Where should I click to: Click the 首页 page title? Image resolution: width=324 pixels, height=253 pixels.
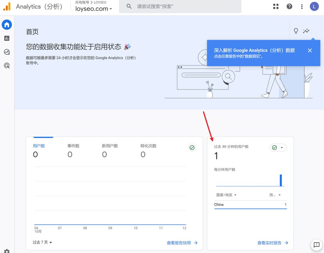[x=32, y=32]
